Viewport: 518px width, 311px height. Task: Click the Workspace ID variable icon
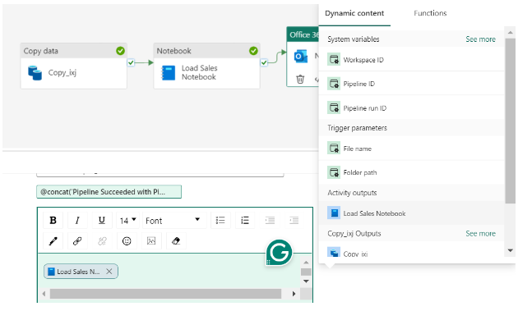pos(334,60)
